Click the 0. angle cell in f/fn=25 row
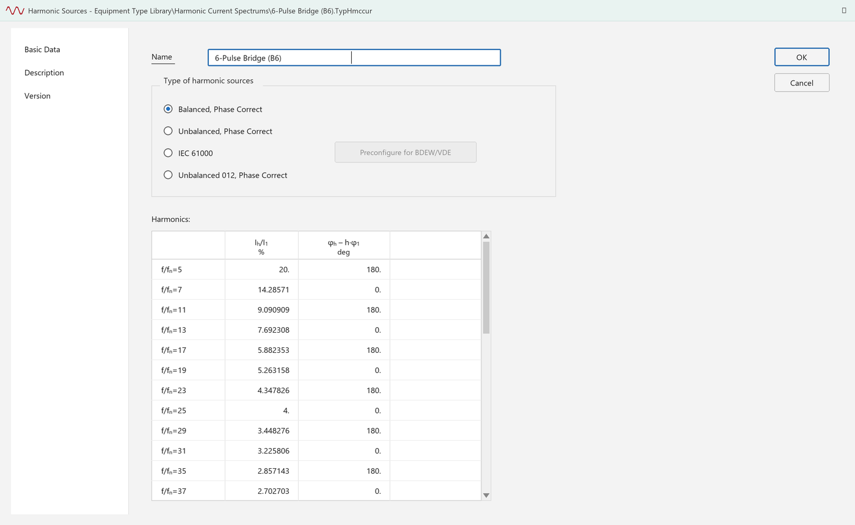 coord(344,410)
